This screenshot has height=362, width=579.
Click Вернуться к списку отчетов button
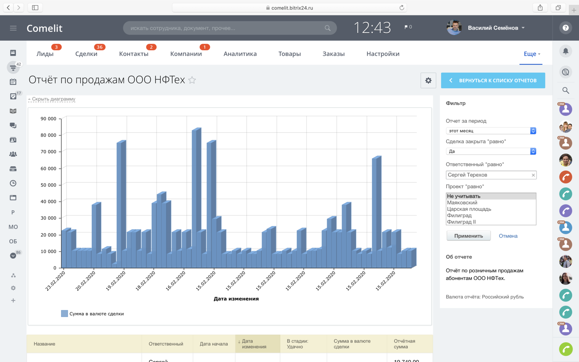(493, 80)
